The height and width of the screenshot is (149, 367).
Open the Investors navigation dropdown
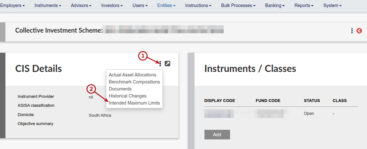click(x=112, y=5)
